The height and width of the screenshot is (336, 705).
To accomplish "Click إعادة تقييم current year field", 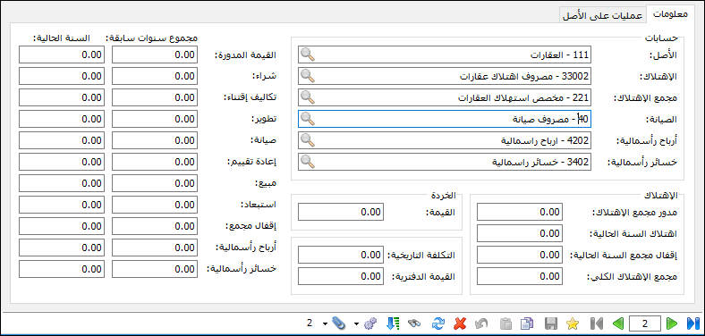I will pos(62,162).
